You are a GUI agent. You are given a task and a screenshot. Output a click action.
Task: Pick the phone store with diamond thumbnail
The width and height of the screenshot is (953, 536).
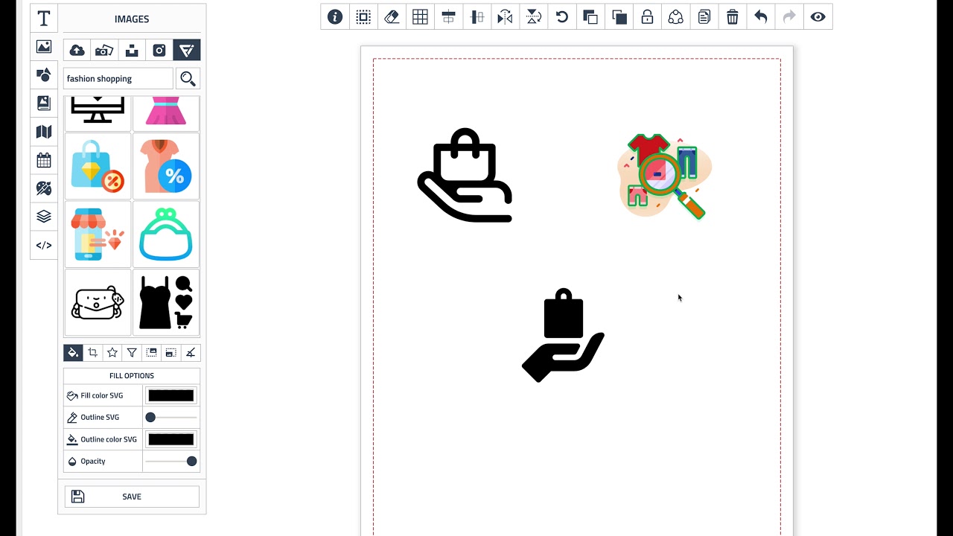pyautogui.click(x=98, y=234)
